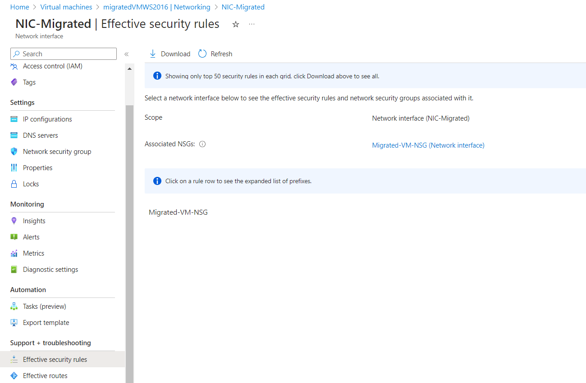Click the blue info icon in top banner
This screenshot has width=586, height=383.
(157, 76)
